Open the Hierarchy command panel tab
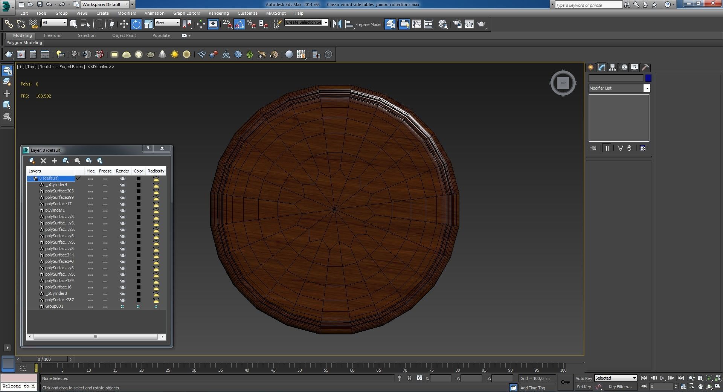The height and width of the screenshot is (392, 723). click(x=612, y=67)
